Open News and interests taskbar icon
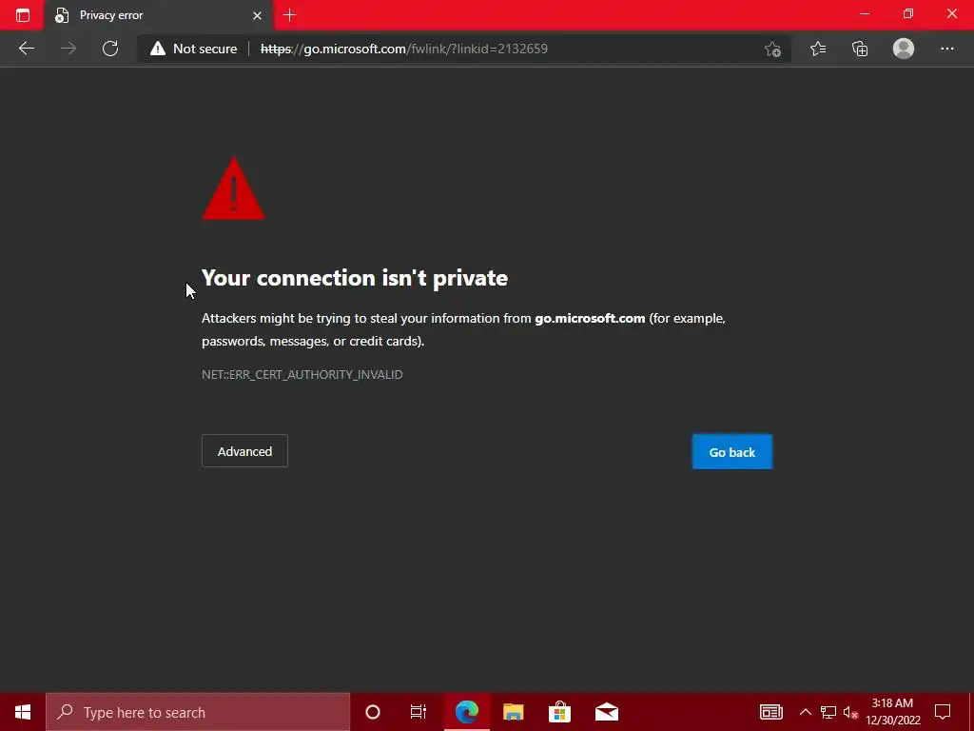974x731 pixels. [x=770, y=712]
